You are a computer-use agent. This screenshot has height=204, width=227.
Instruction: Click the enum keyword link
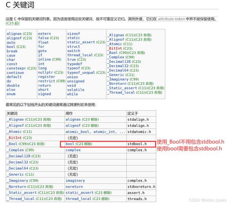click(11, 94)
